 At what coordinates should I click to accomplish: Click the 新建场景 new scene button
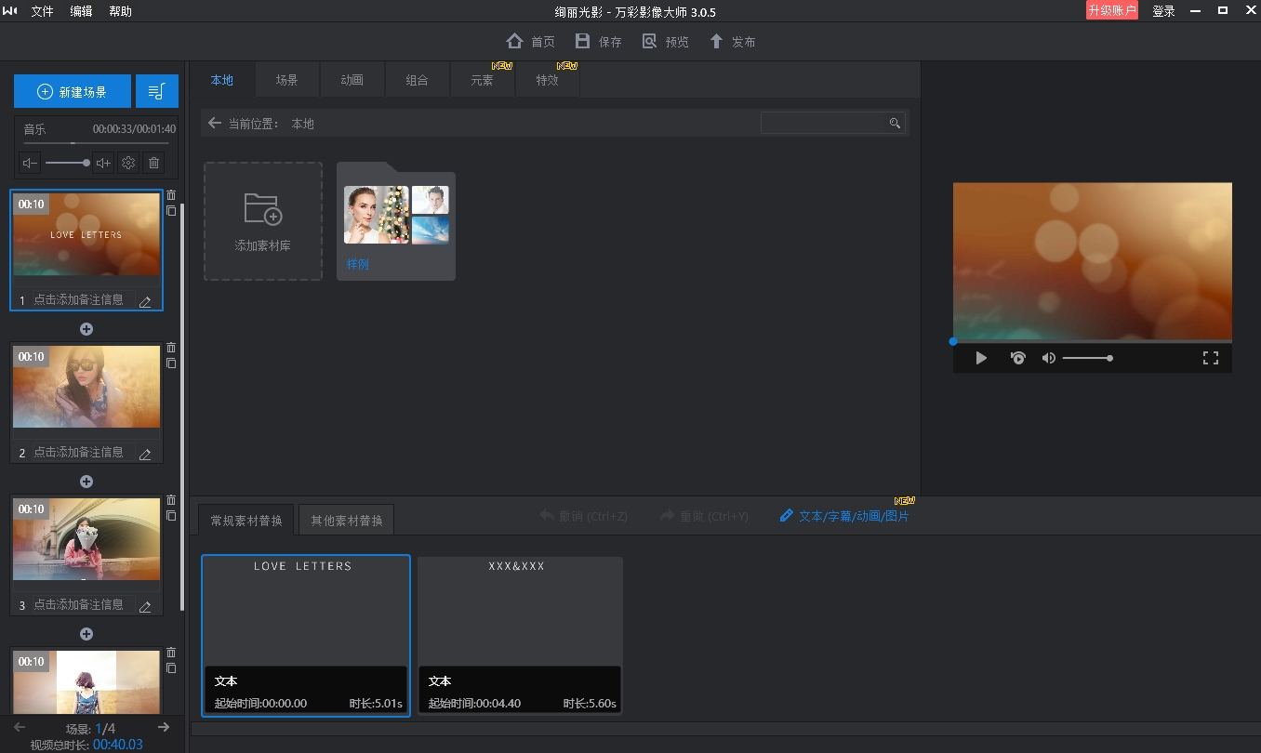point(72,92)
